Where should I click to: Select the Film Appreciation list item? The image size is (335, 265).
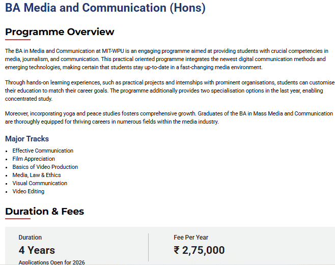(x=34, y=159)
